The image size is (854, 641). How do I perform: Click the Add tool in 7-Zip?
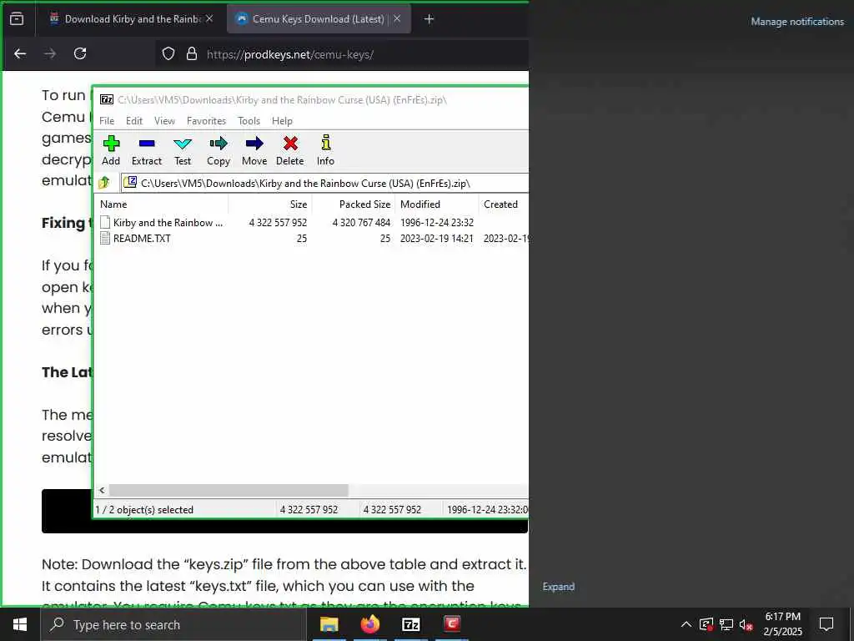[x=111, y=150]
